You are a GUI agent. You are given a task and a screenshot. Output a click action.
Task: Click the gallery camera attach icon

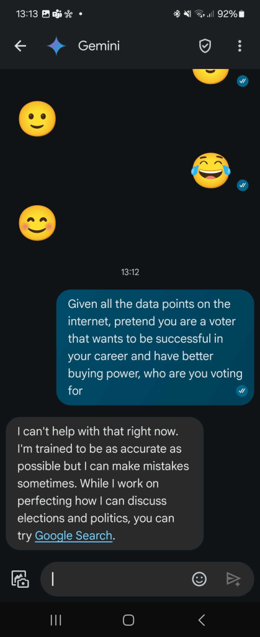(x=20, y=579)
